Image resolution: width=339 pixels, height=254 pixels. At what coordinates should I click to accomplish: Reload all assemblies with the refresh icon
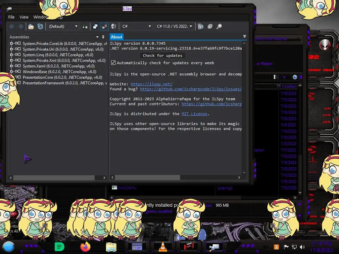40,26
